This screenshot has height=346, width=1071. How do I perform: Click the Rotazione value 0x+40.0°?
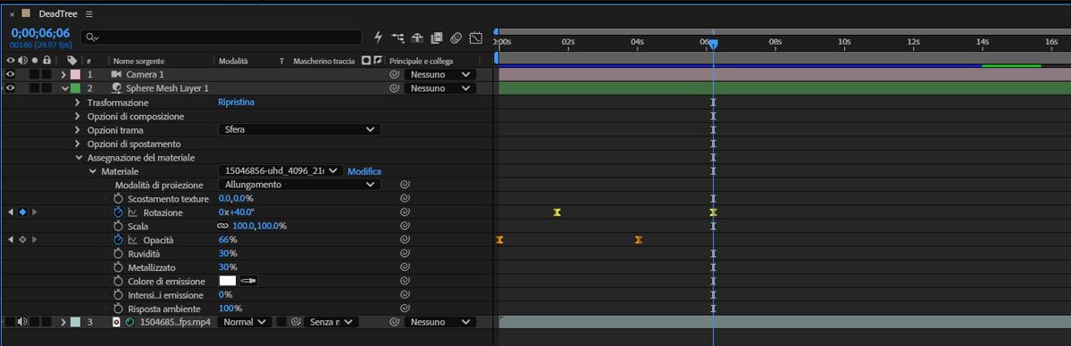pyautogui.click(x=236, y=212)
